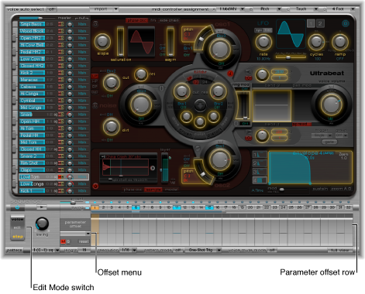Turn the oscillator 1 slope knob
Image resolution: width=365 pixels, height=294 pixels.
click(102, 42)
